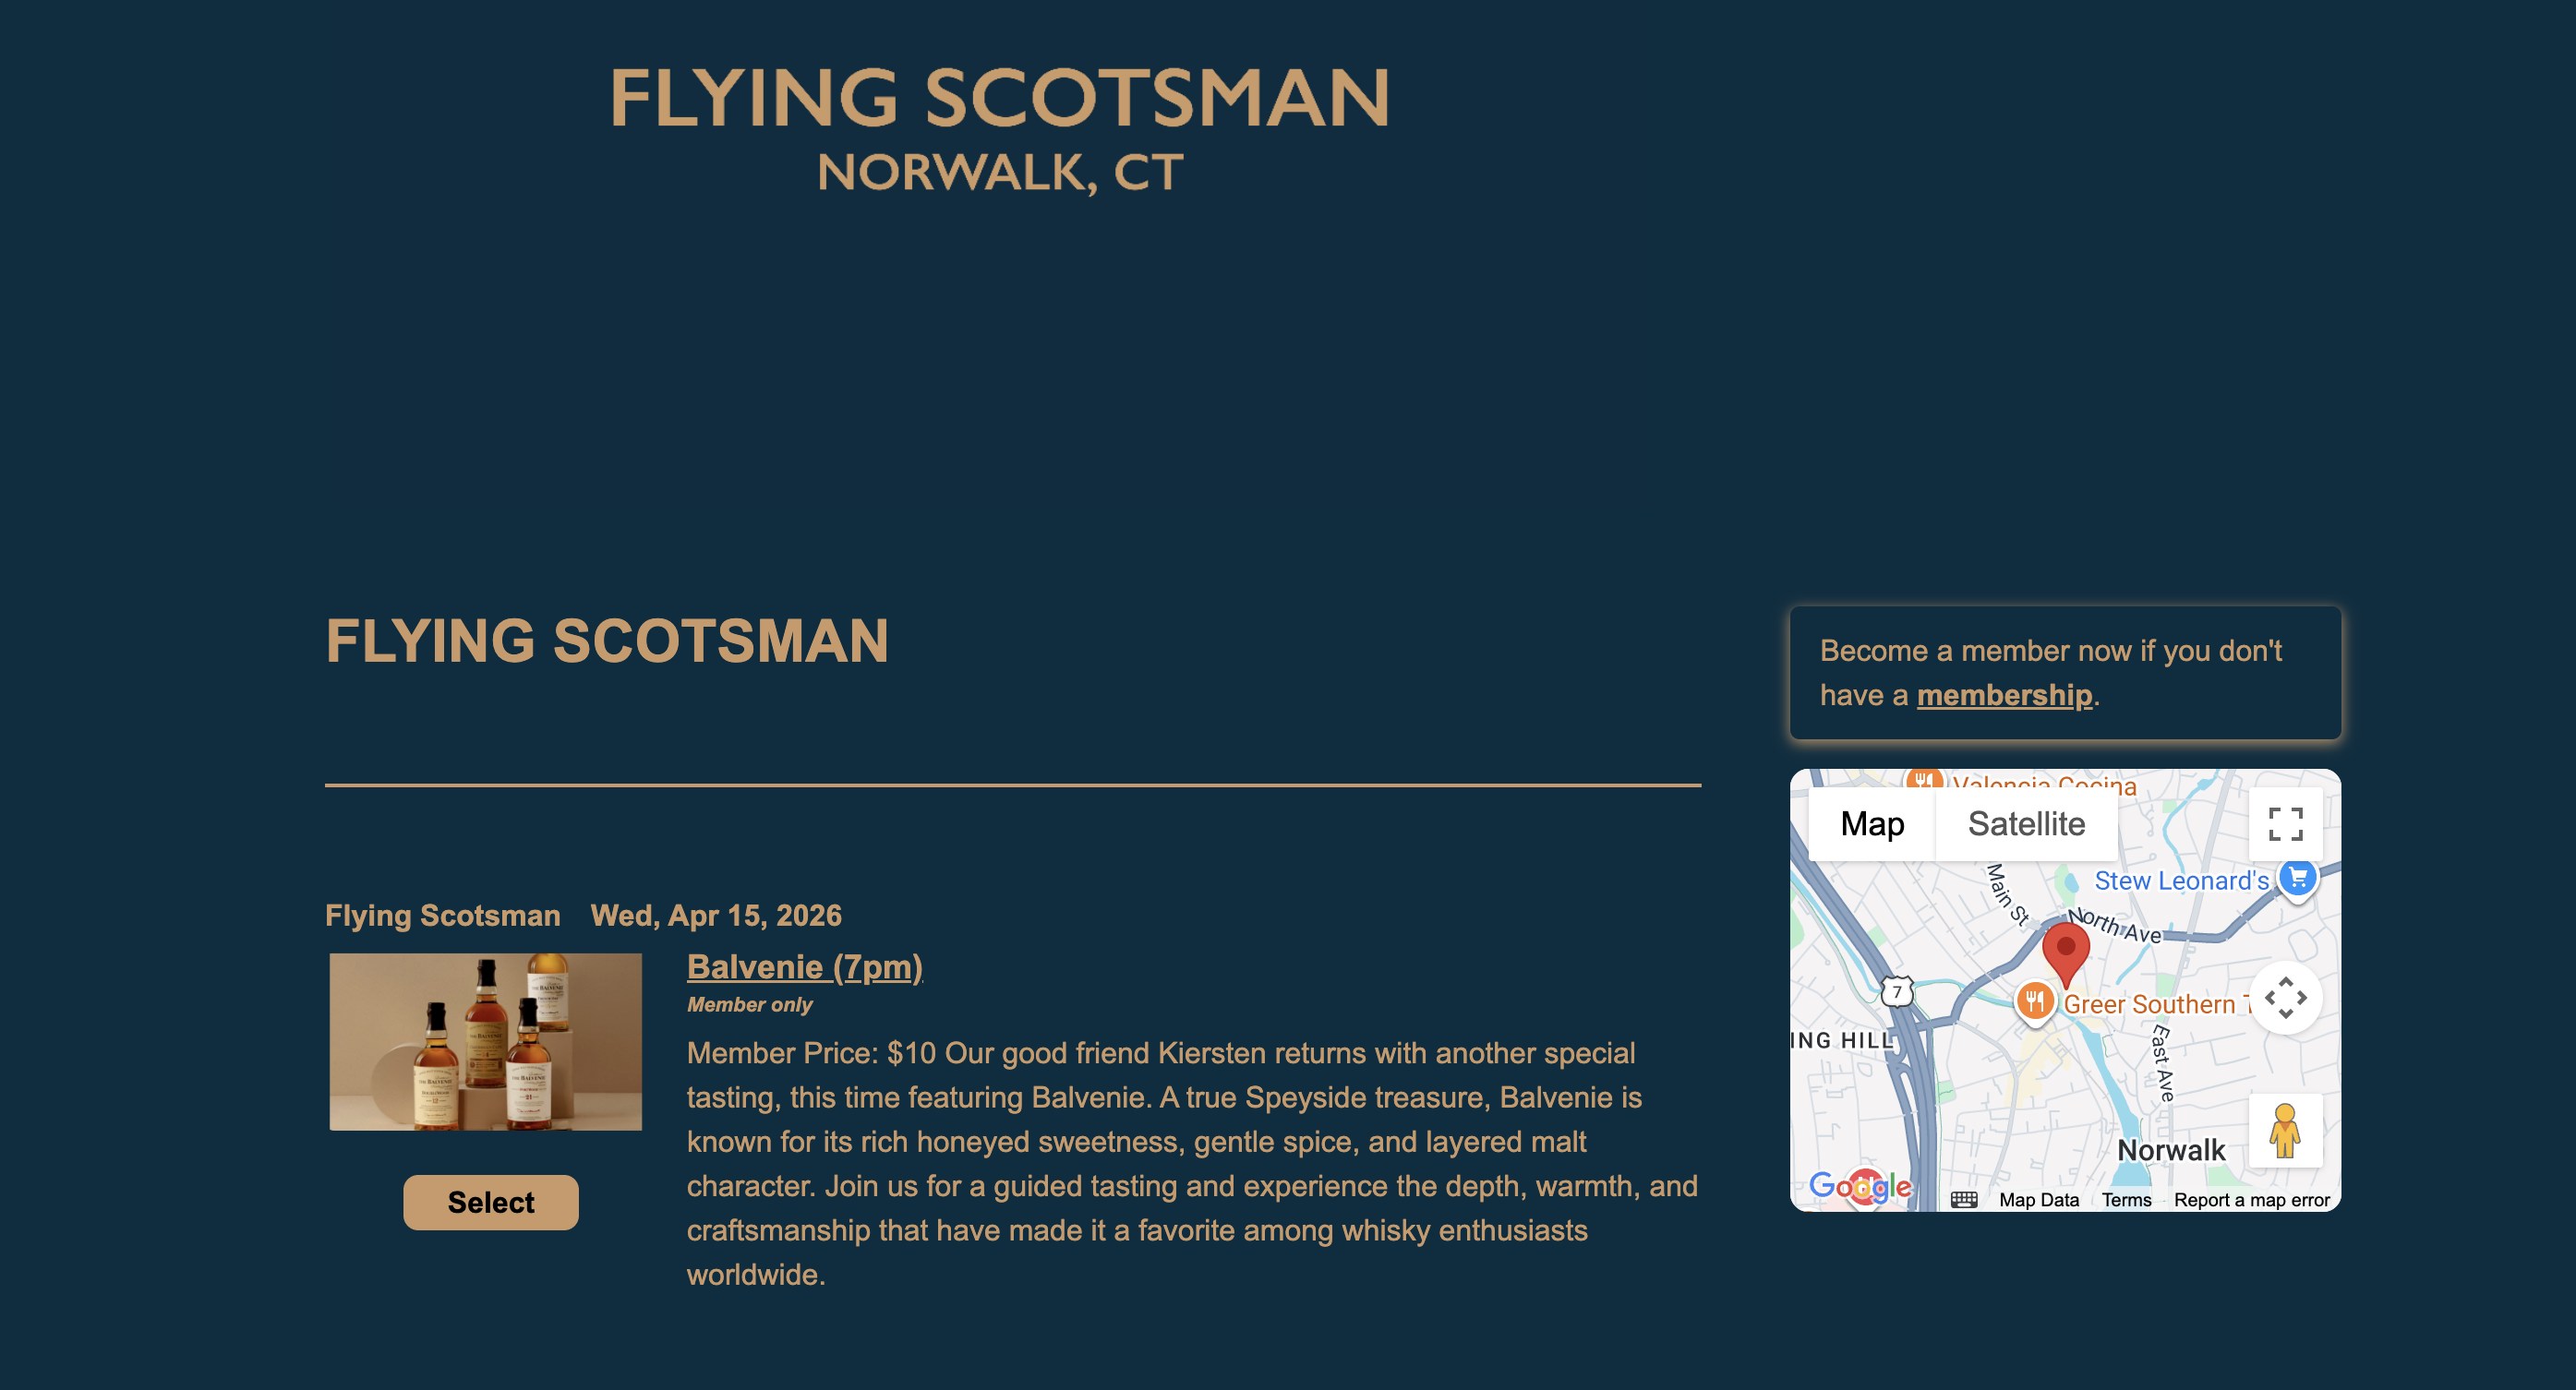2576x1390 pixels.
Task: Toggle fullscreen view on the map
Action: [x=2285, y=824]
